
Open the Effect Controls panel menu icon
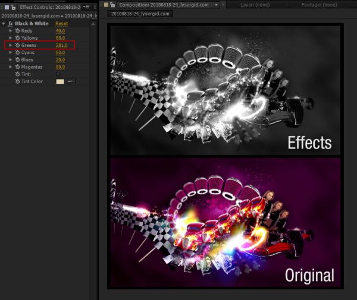(x=87, y=7)
